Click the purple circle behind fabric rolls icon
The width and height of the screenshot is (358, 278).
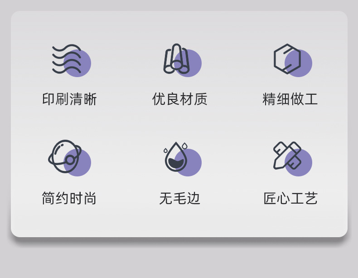point(188,63)
